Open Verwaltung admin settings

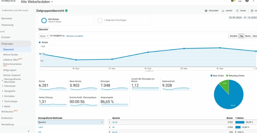(8, 124)
